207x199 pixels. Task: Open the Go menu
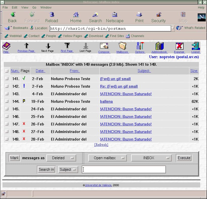[34, 8]
